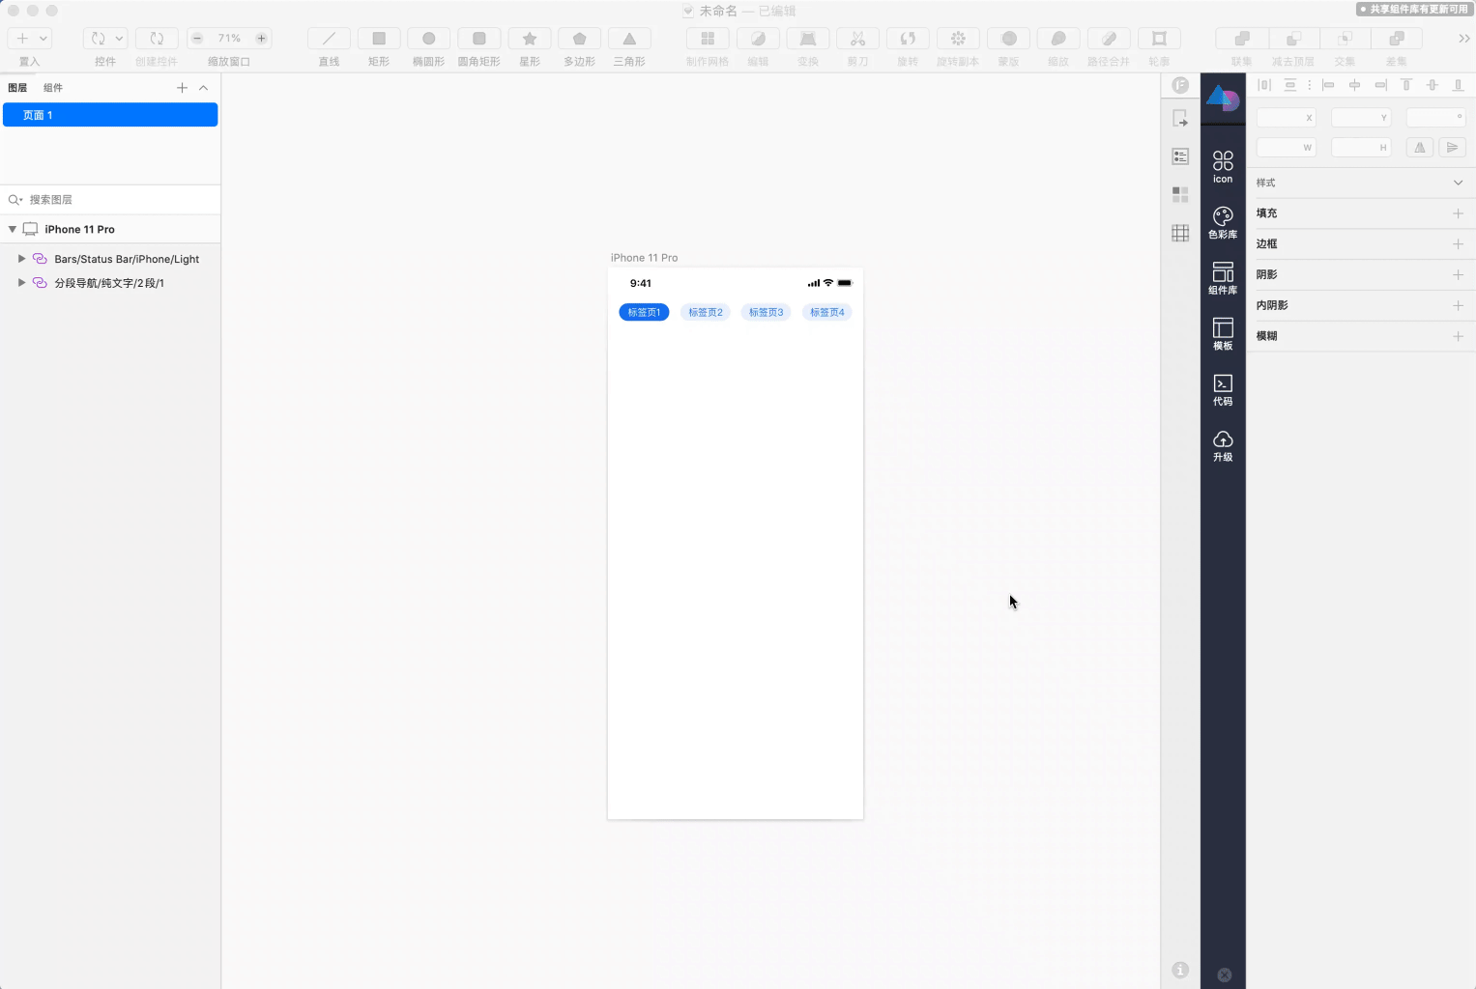Open the 色彩库 color library
Screen dimensions: 1476x989
1223,222
